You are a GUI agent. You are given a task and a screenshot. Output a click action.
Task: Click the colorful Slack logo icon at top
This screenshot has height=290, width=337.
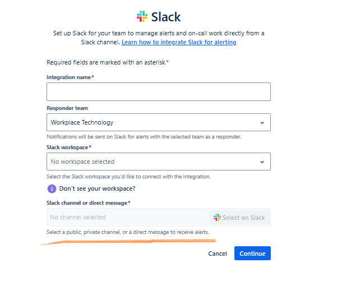142,16
